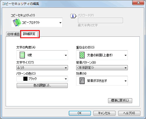Screen dimensions: 146x119
Task: Click the black ブラック color swatch
Action: point(25,79)
